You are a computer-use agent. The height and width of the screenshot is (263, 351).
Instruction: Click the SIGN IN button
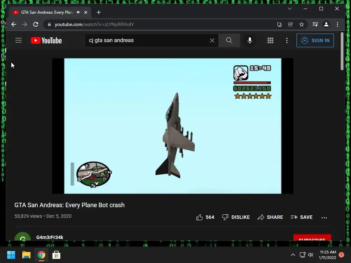click(x=315, y=40)
